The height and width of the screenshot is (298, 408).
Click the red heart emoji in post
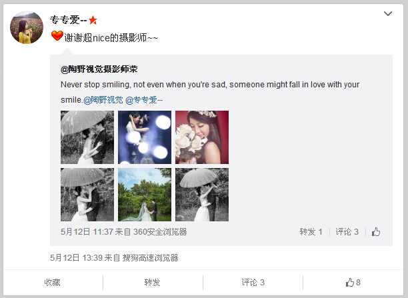click(57, 36)
